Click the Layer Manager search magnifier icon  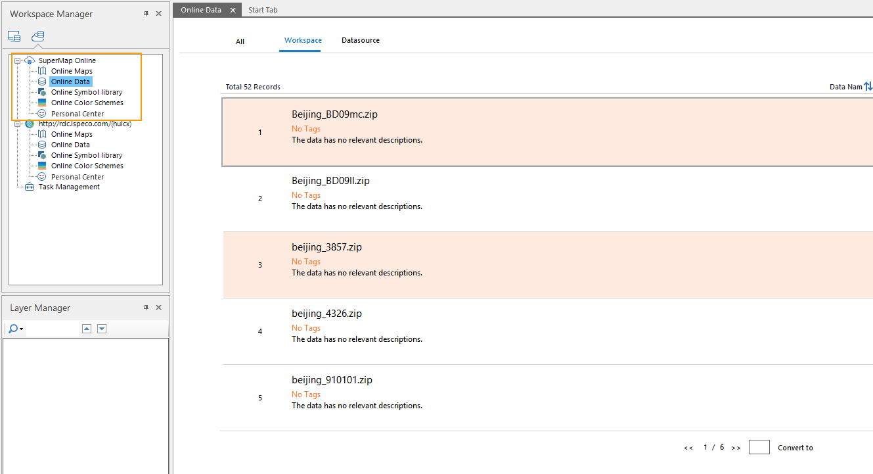click(12, 329)
